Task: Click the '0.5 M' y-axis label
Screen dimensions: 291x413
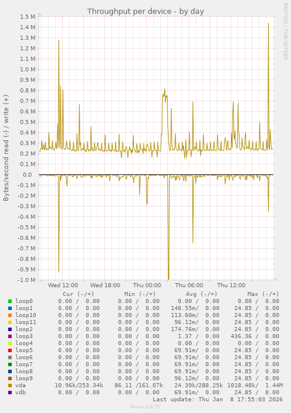Action: pyautogui.click(x=28, y=122)
